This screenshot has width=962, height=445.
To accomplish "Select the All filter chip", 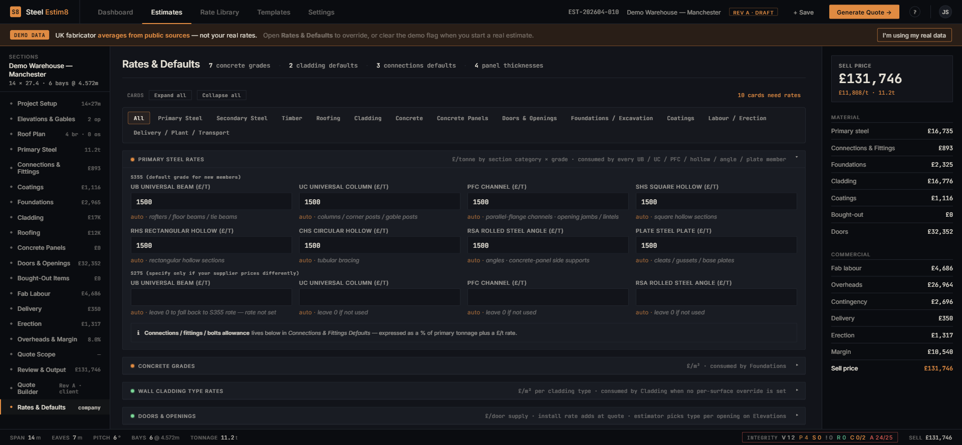I will pos(139,118).
